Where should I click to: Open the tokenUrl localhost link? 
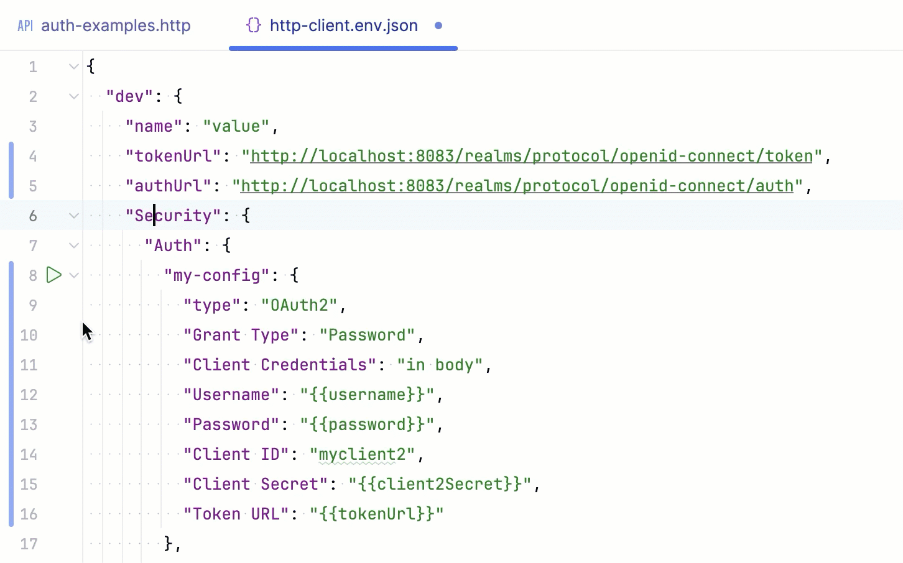tap(532, 156)
